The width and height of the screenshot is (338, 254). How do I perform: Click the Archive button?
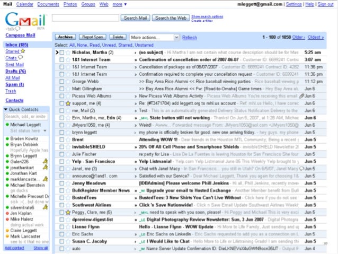click(x=65, y=37)
